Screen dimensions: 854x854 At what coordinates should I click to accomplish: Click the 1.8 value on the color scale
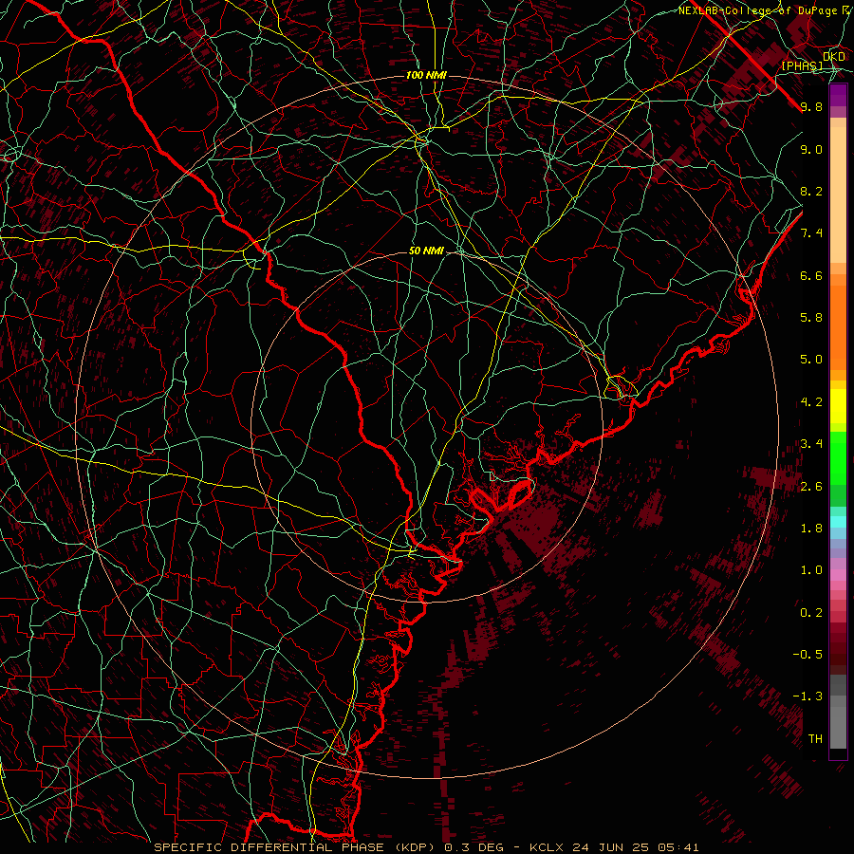[x=811, y=529]
